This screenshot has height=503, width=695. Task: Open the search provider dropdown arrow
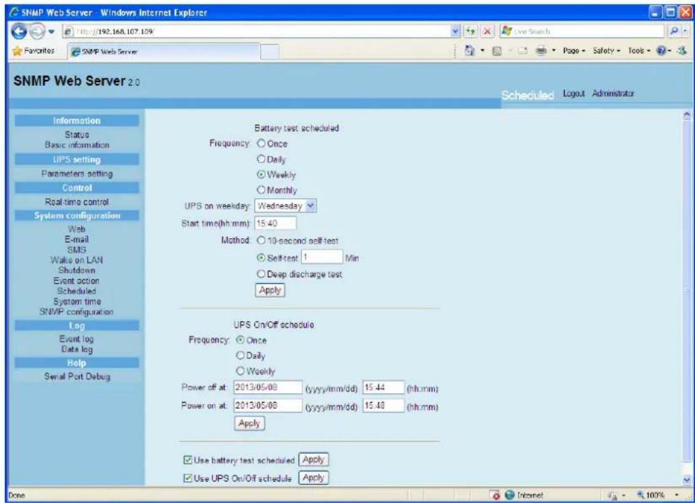(685, 31)
